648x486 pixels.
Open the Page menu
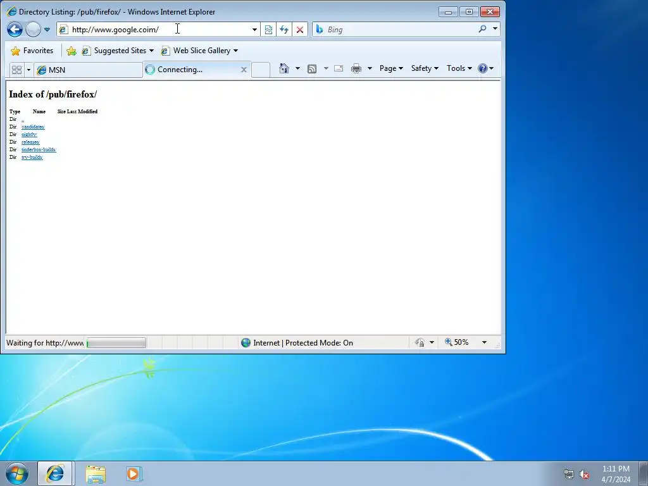[x=391, y=68]
